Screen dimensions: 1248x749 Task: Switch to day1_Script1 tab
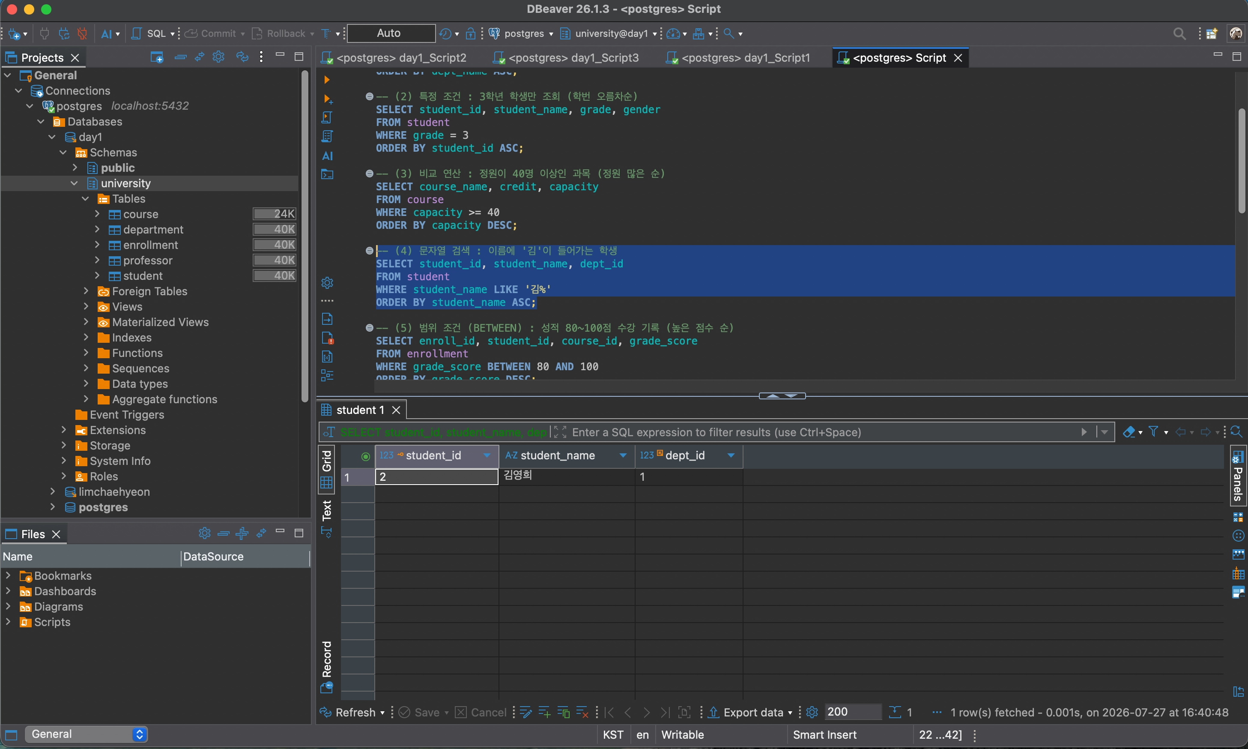pos(738,57)
